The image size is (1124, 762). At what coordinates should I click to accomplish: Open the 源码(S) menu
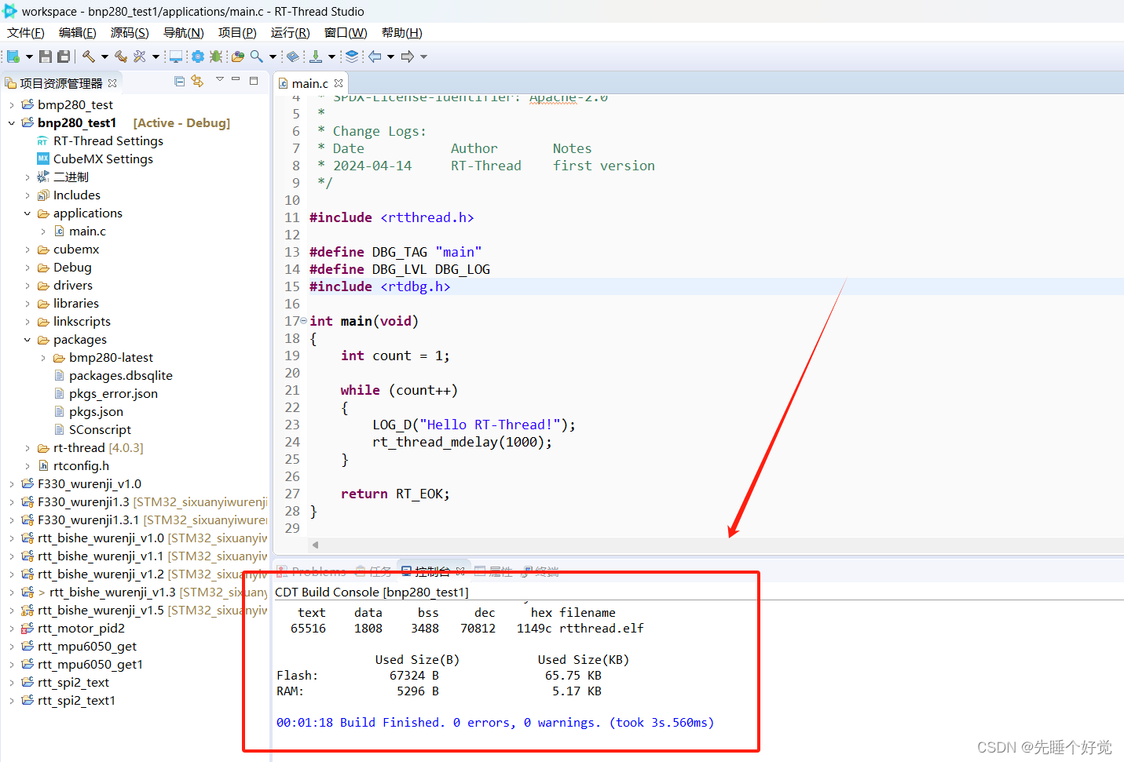pyautogui.click(x=130, y=32)
